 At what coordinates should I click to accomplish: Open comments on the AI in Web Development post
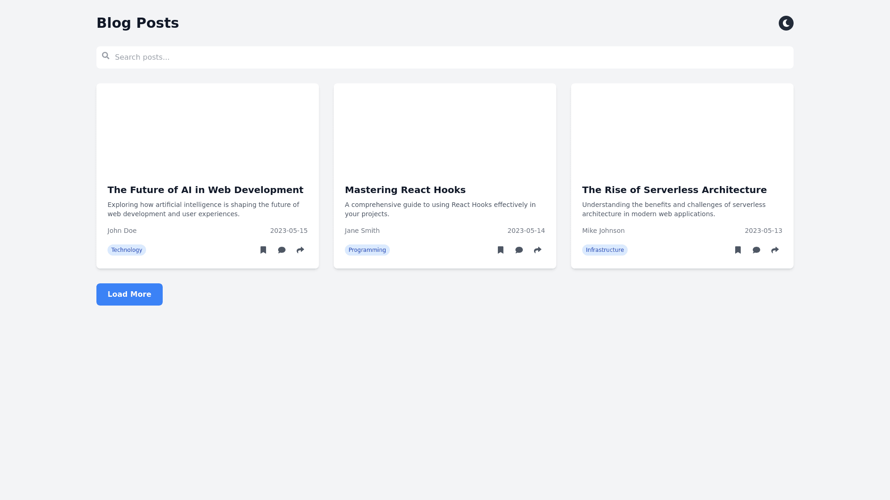(x=281, y=250)
